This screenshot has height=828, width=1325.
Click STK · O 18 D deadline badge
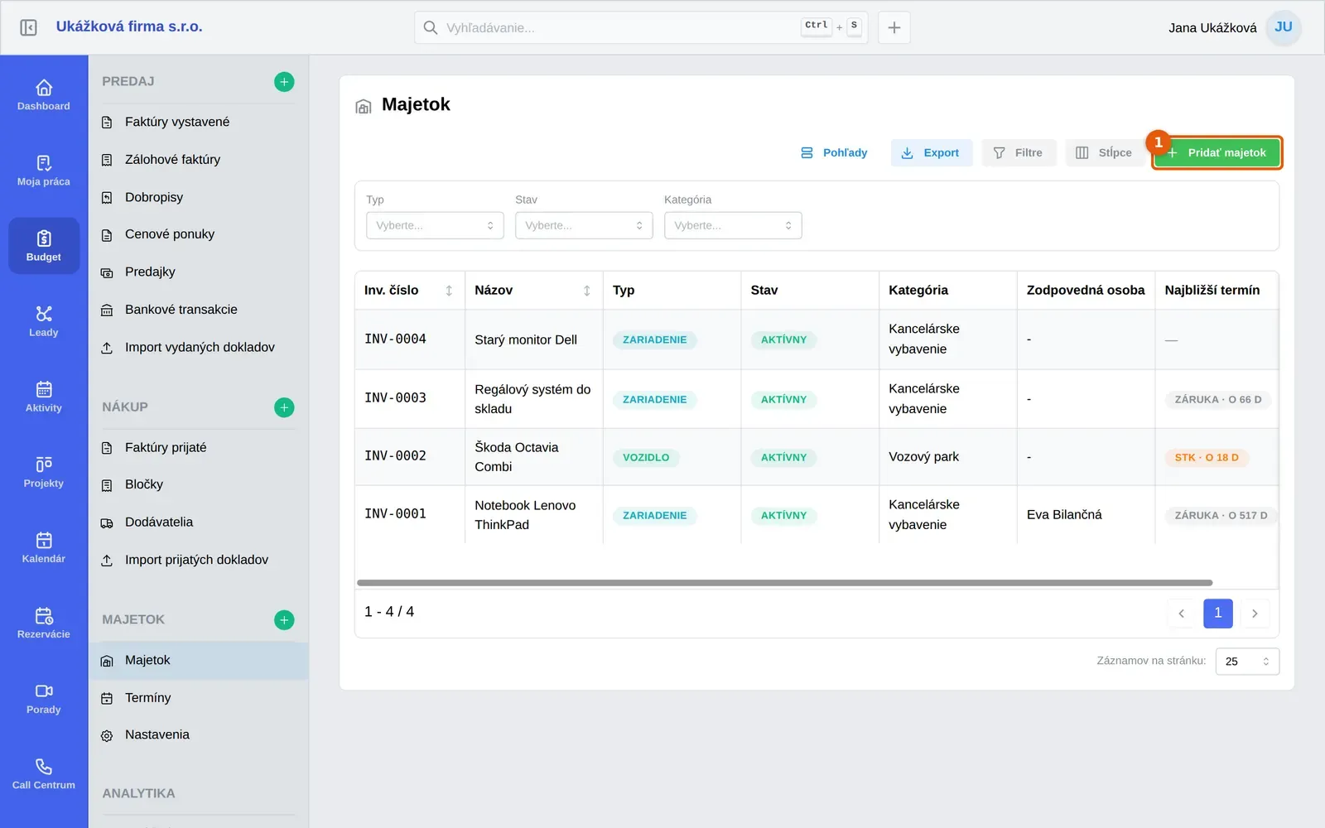(1207, 458)
